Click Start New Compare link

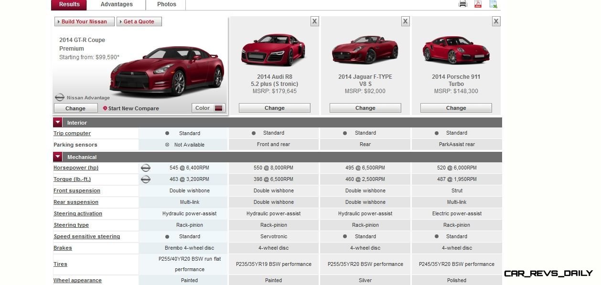coord(133,108)
